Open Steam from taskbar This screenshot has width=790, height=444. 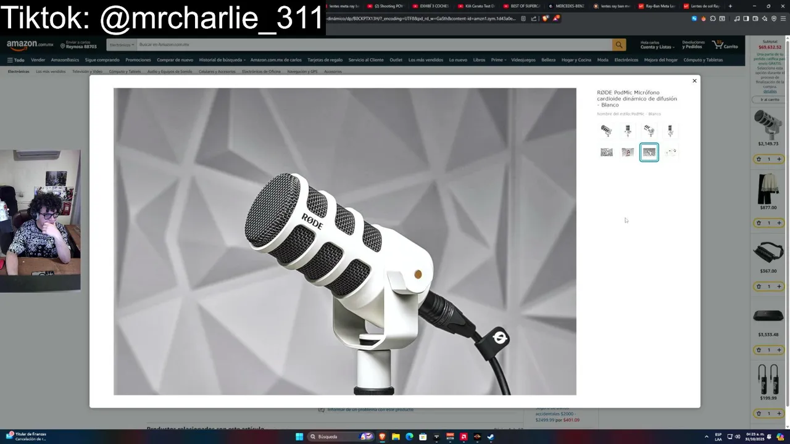pos(491,437)
